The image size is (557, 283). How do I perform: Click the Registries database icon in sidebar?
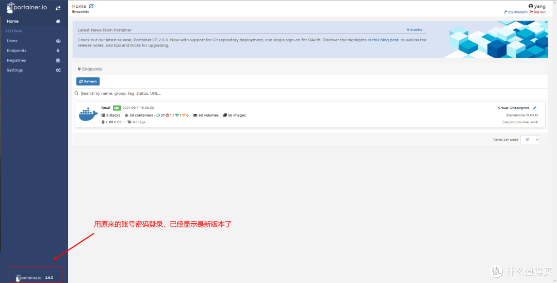pyautogui.click(x=58, y=60)
